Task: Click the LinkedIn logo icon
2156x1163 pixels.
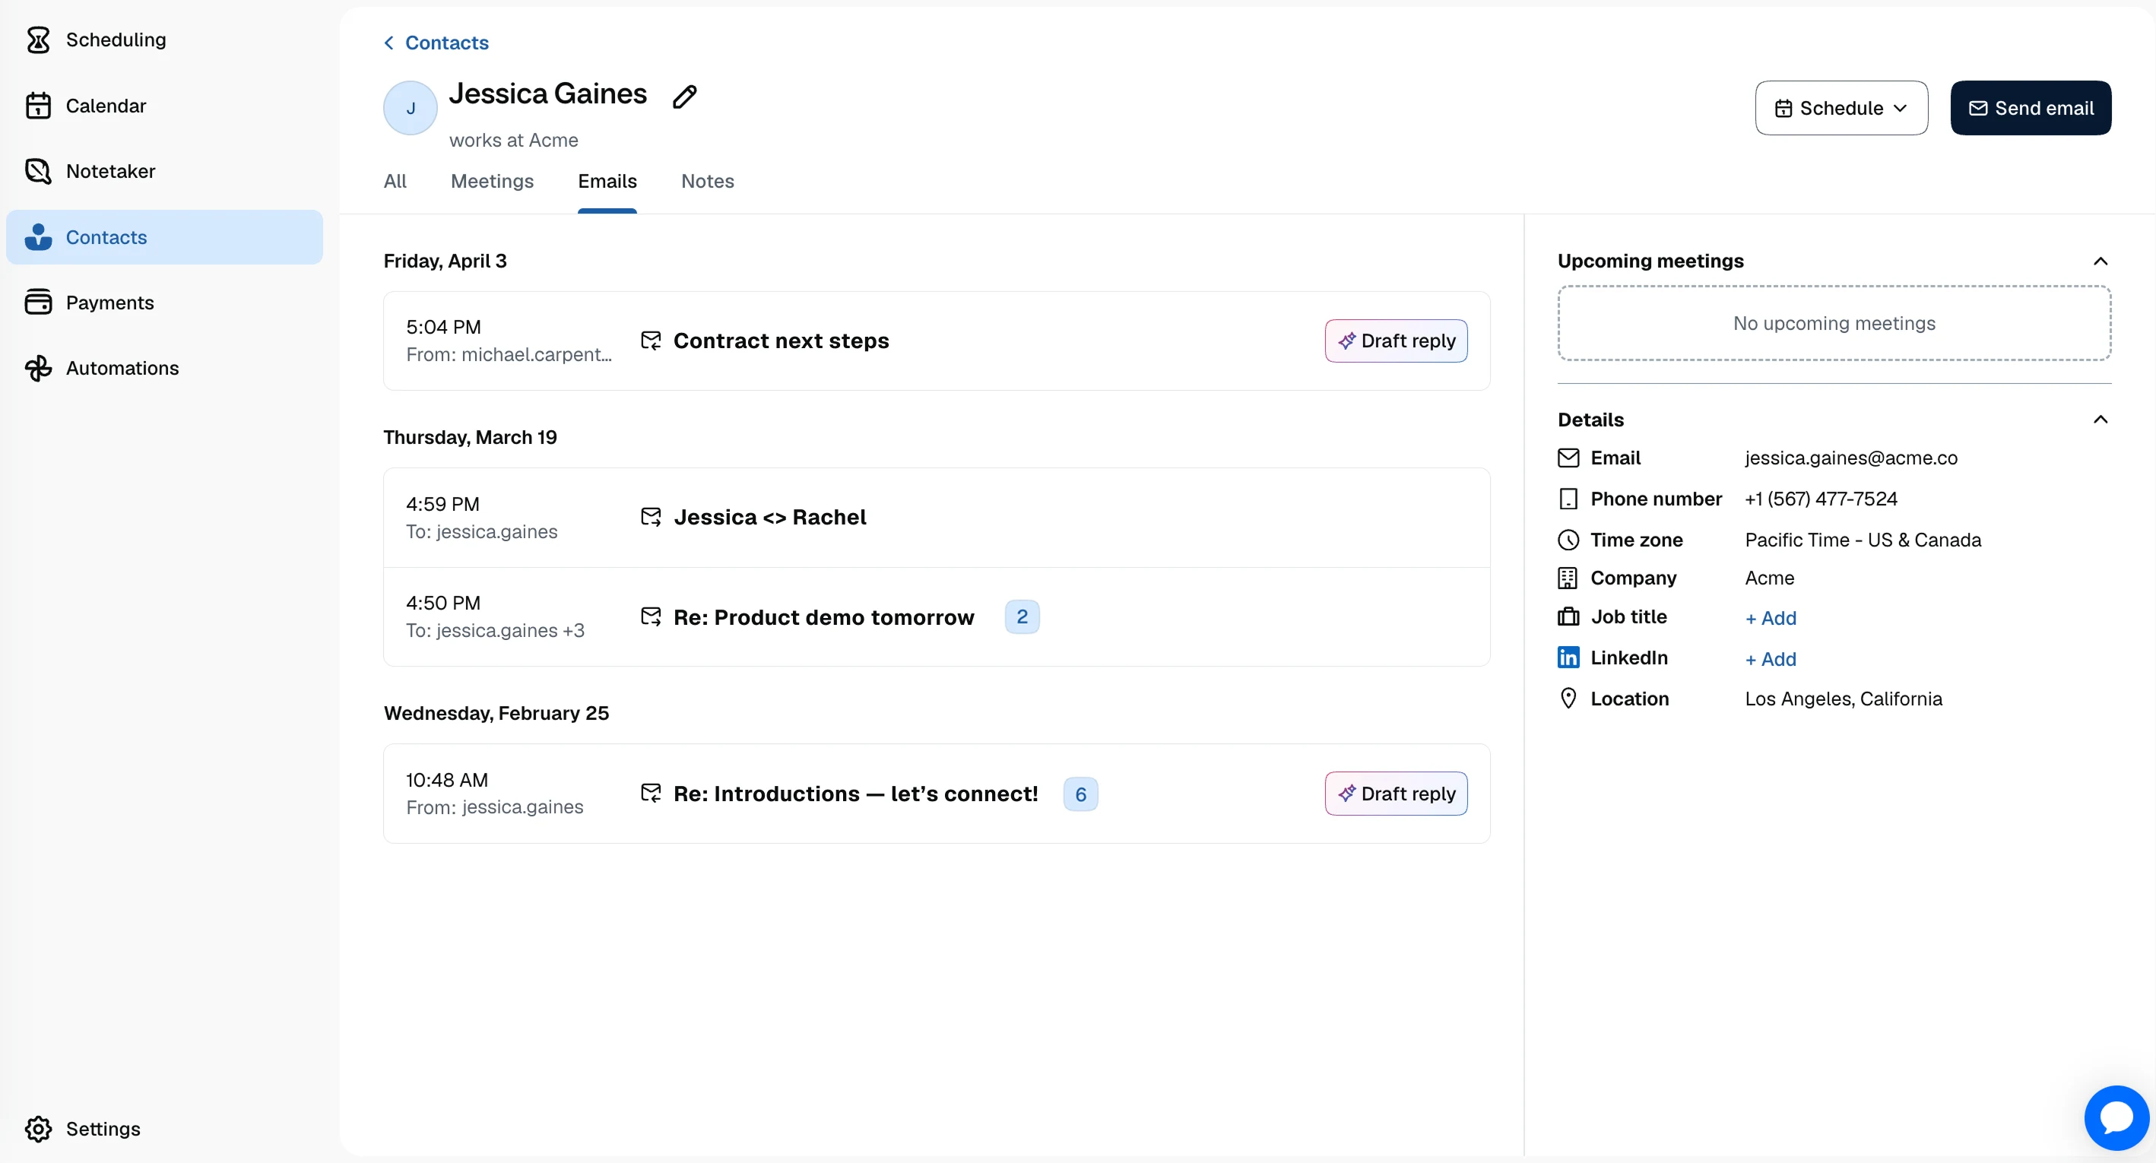Action: pyautogui.click(x=1568, y=658)
